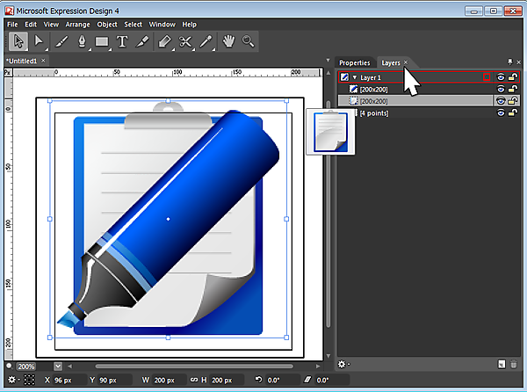
Task: Delete layer with the trash button
Action: [515, 364]
